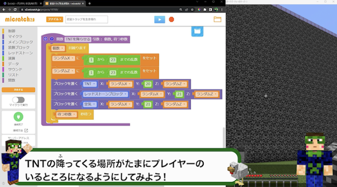The width and height of the screenshot is (337, 187).
Task: Open the レッドストーンブロック type dropdown
Action: point(105,94)
